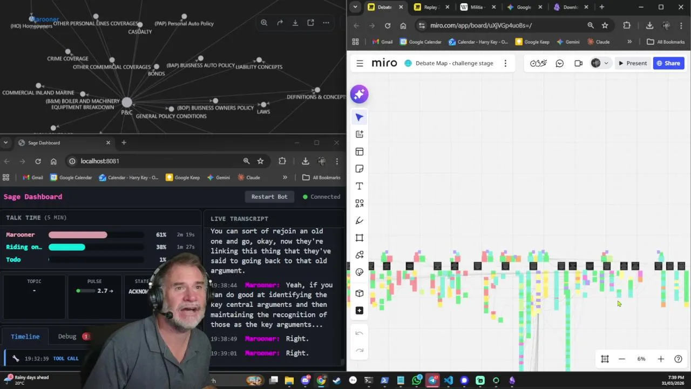Click graph viewer download icon

click(295, 23)
